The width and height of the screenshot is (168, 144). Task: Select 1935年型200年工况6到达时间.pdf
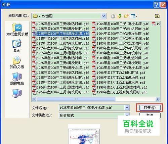[60, 58]
